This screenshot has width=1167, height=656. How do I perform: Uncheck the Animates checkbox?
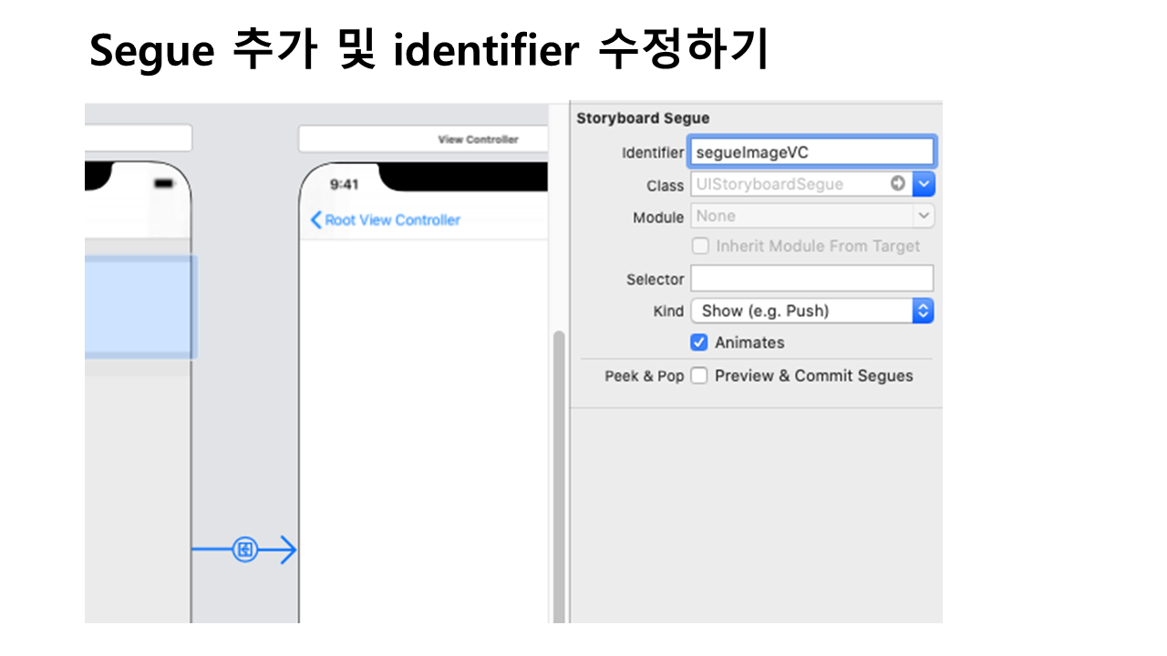pos(699,343)
